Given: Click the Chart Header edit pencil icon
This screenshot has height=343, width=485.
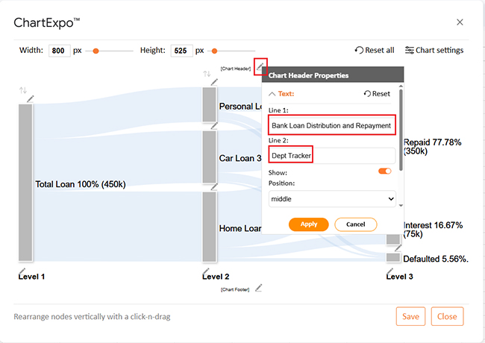Looking at the screenshot, I should [x=260, y=67].
